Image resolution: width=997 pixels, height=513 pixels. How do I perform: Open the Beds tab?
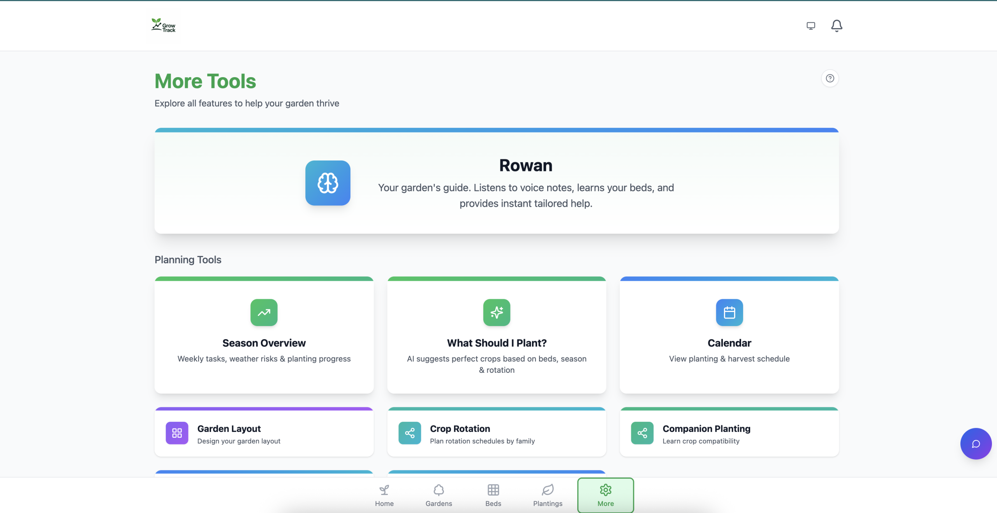click(x=493, y=495)
